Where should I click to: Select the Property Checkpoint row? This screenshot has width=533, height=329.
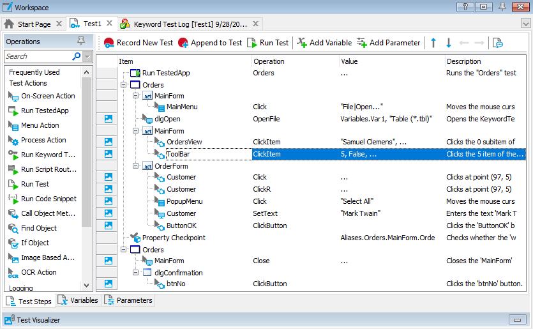pos(174,238)
